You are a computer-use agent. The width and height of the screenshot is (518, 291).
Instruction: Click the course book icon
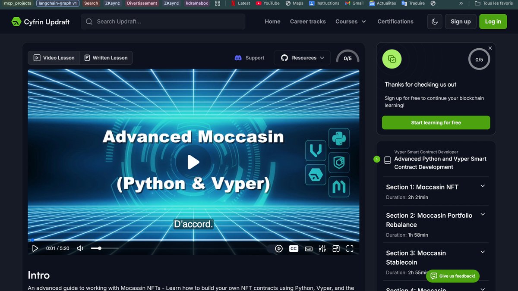coord(388,160)
